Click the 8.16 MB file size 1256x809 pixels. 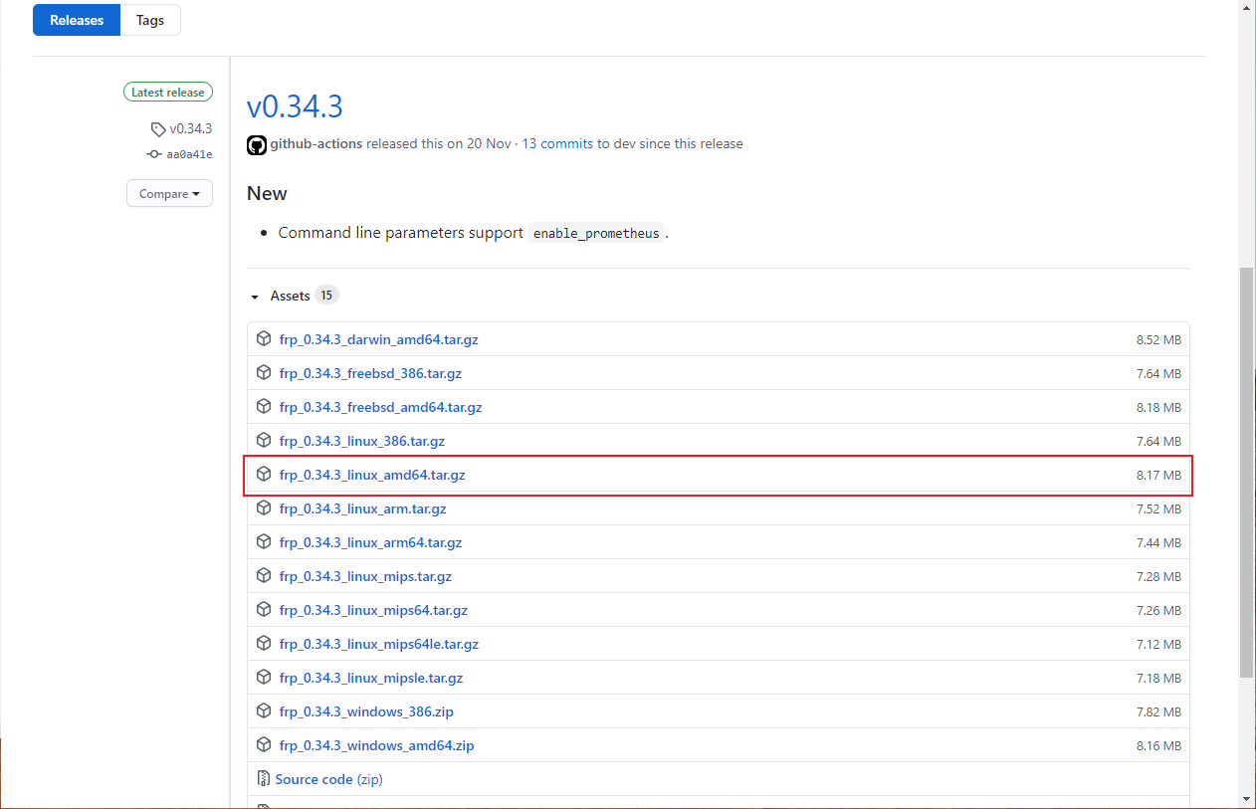pyautogui.click(x=1158, y=745)
